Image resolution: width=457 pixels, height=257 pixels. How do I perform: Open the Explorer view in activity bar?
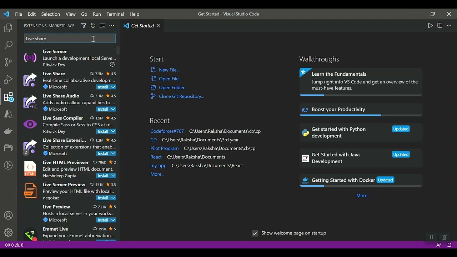[8, 28]
